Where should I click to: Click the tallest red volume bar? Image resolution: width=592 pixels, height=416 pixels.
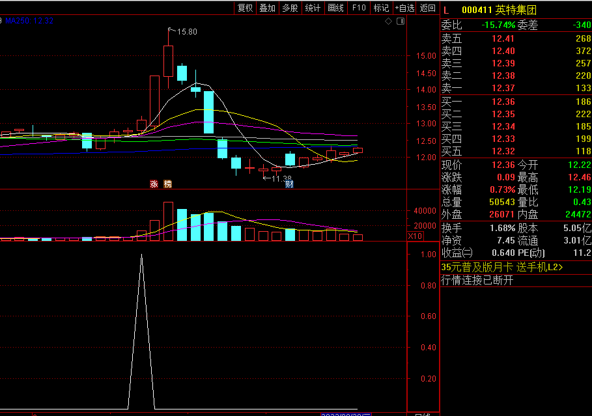tap(169, 221)
